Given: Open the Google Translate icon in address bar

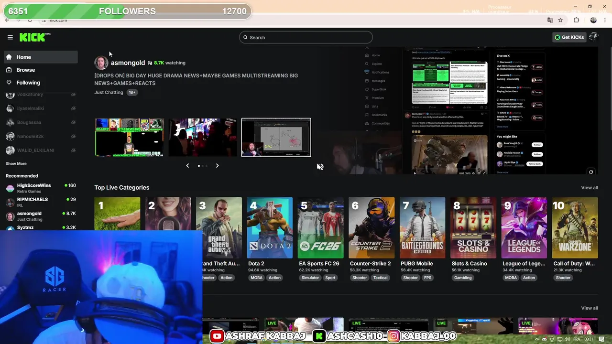Looking at the screenshot, I should 550,20.
